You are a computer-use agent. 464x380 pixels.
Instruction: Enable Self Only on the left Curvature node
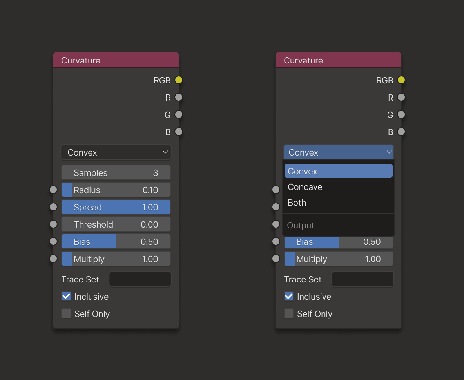coord(66,314)
